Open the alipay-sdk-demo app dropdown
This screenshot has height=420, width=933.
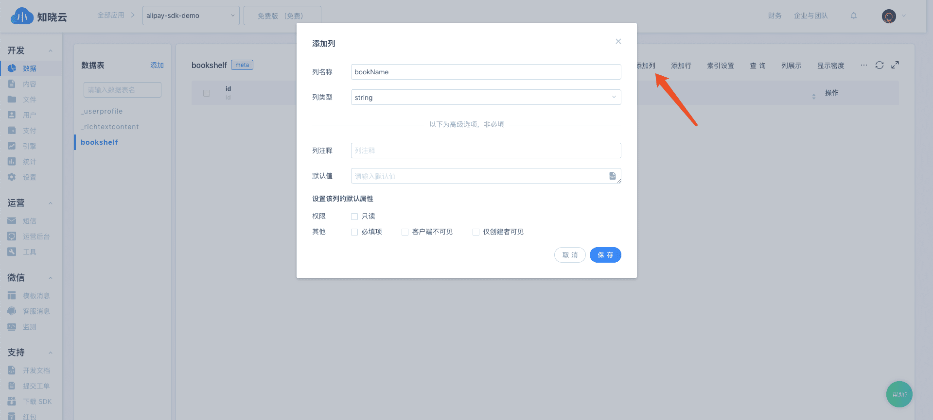pos(191,16)
